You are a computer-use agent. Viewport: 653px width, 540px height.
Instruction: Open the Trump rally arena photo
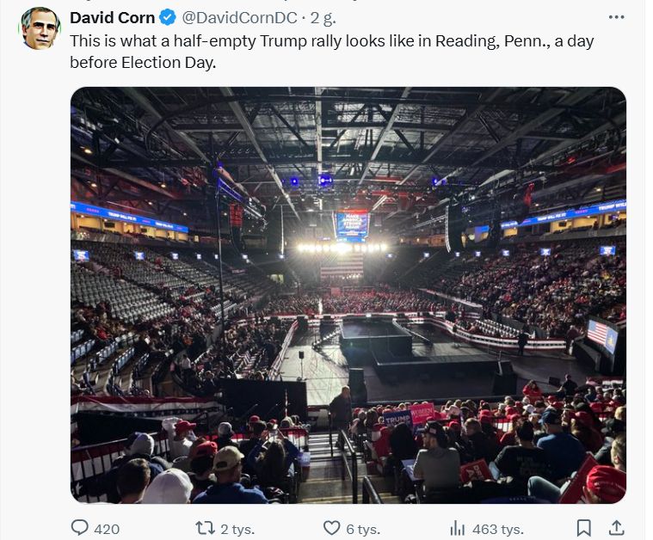coord(348,294)
